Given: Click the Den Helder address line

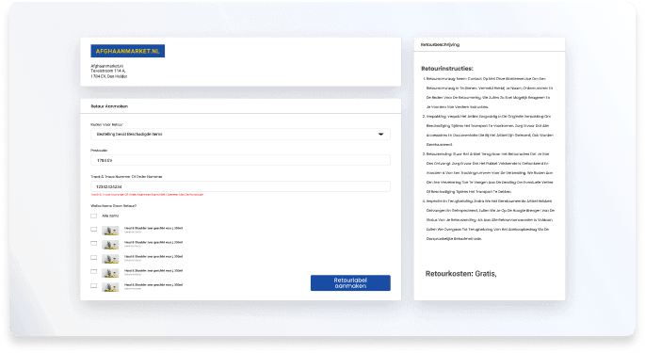Looking at the screenshot, I should click(x=109, y=76).
